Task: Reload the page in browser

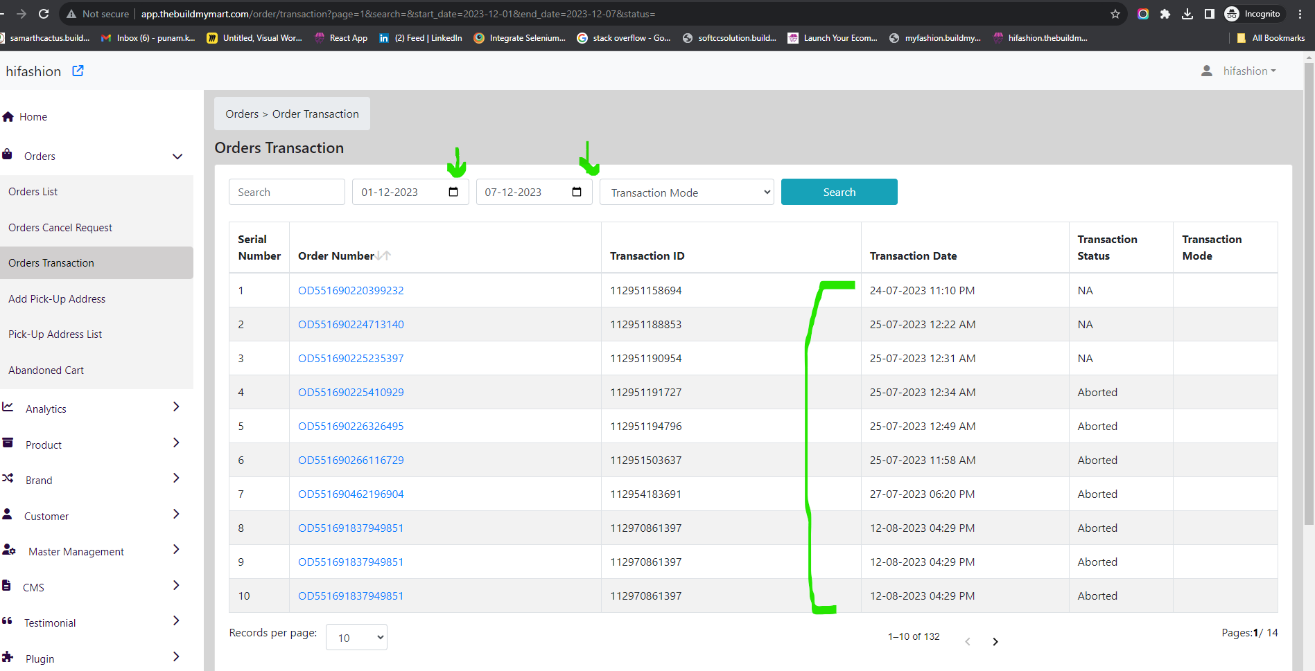Action: pos(44,14)
